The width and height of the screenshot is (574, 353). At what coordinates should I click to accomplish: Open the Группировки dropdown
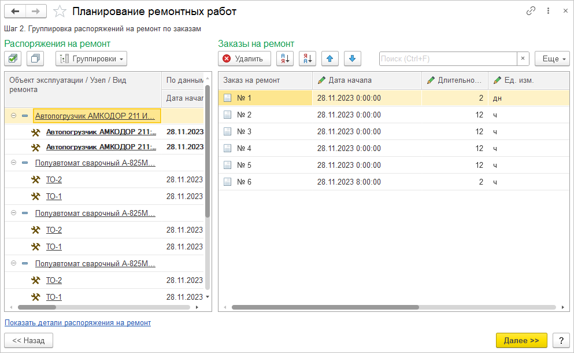91,58
